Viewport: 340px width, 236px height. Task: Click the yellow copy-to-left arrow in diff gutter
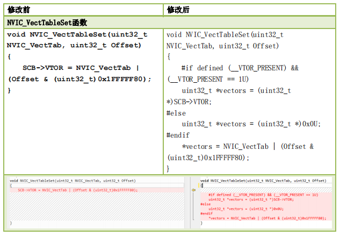pyautogui.click(x=193, y=190)
